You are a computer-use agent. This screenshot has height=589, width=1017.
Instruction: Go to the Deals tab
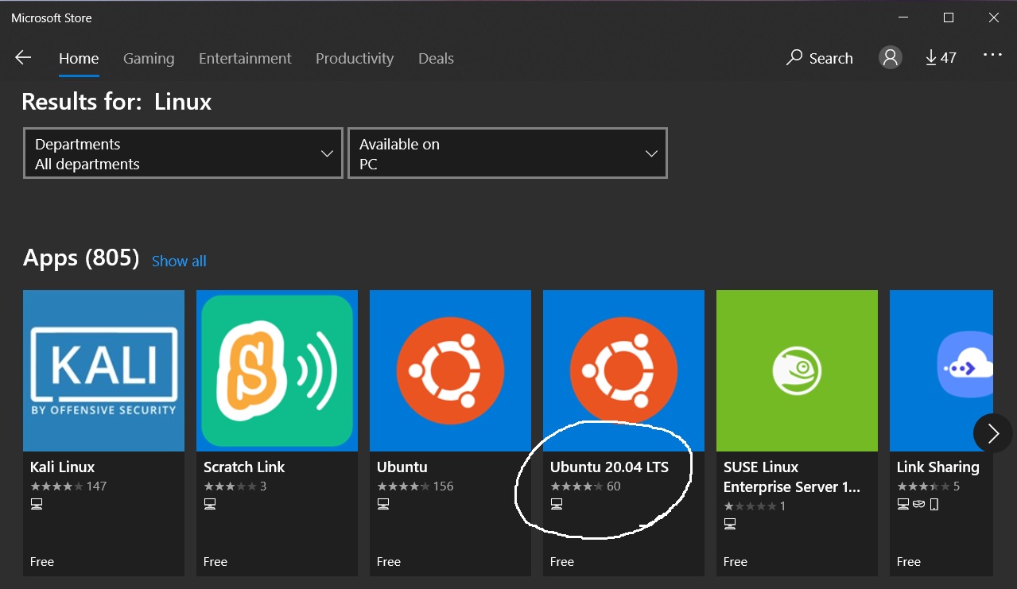pos(436,58)
